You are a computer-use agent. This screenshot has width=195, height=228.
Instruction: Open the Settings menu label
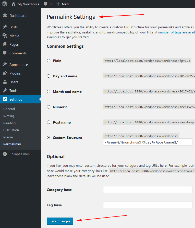[x=16, y=100]
